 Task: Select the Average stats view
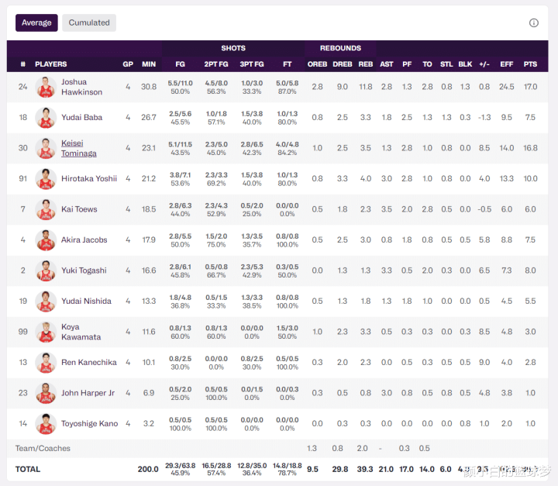coord(36,22)
